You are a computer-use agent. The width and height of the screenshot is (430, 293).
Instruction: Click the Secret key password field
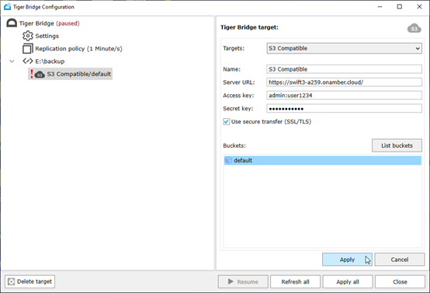tap(344, 109)
